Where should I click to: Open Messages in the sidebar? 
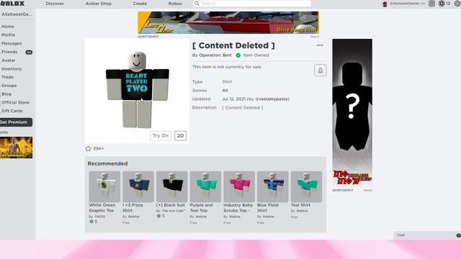pos(12,43)
